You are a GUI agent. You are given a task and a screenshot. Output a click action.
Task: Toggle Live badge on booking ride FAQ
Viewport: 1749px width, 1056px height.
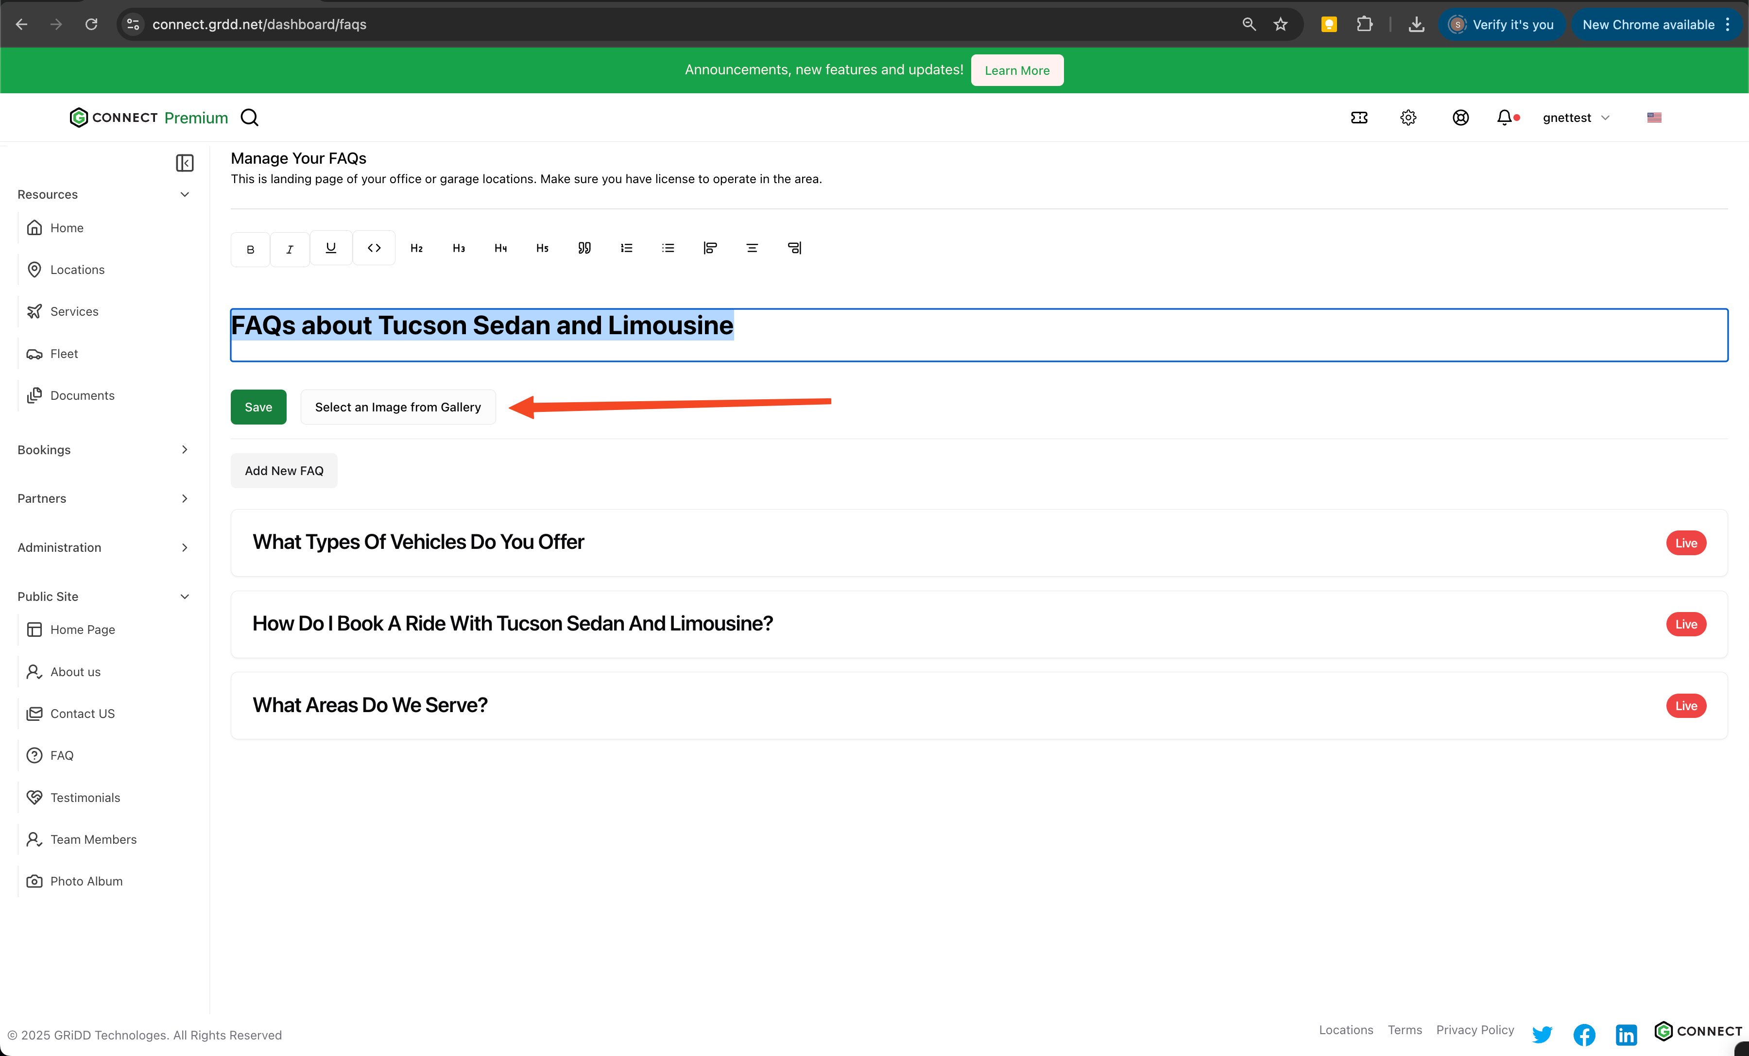coord(1686,624)
